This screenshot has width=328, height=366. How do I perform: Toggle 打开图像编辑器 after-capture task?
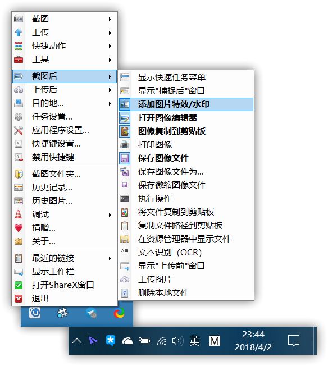click(x=186, y=118)
